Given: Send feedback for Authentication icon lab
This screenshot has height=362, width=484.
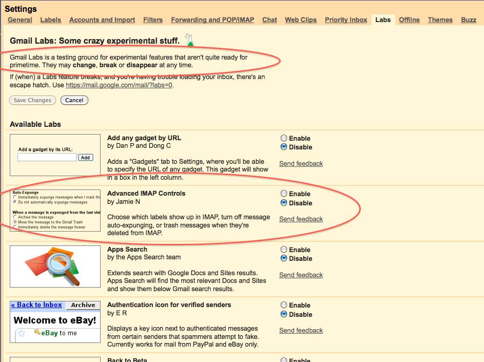Looking at the screenshot, I should [301, 330].
